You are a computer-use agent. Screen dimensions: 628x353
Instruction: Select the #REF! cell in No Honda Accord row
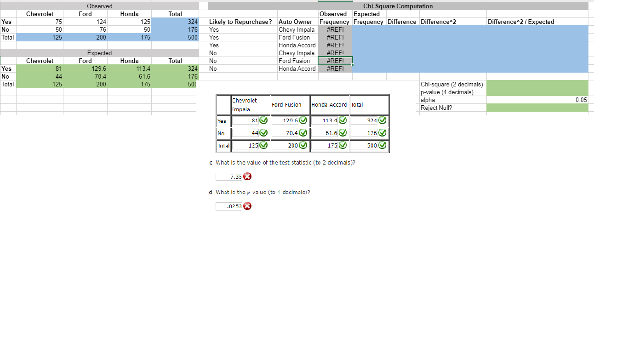tap(335, 68)
